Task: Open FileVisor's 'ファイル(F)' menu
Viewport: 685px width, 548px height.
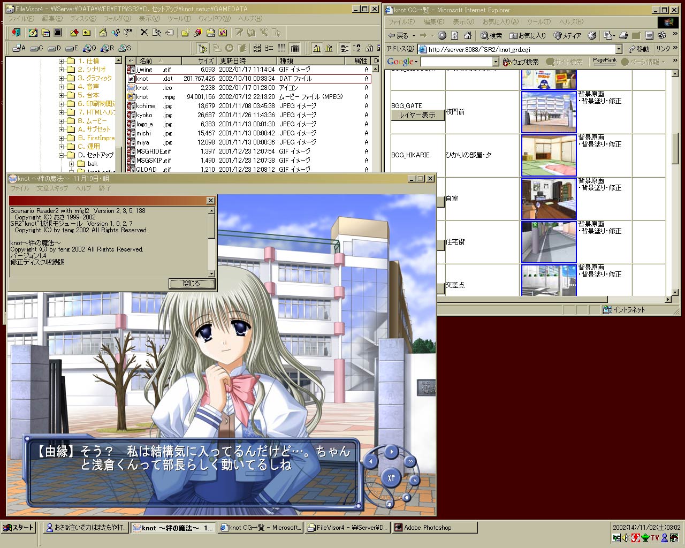Action: 21,19
